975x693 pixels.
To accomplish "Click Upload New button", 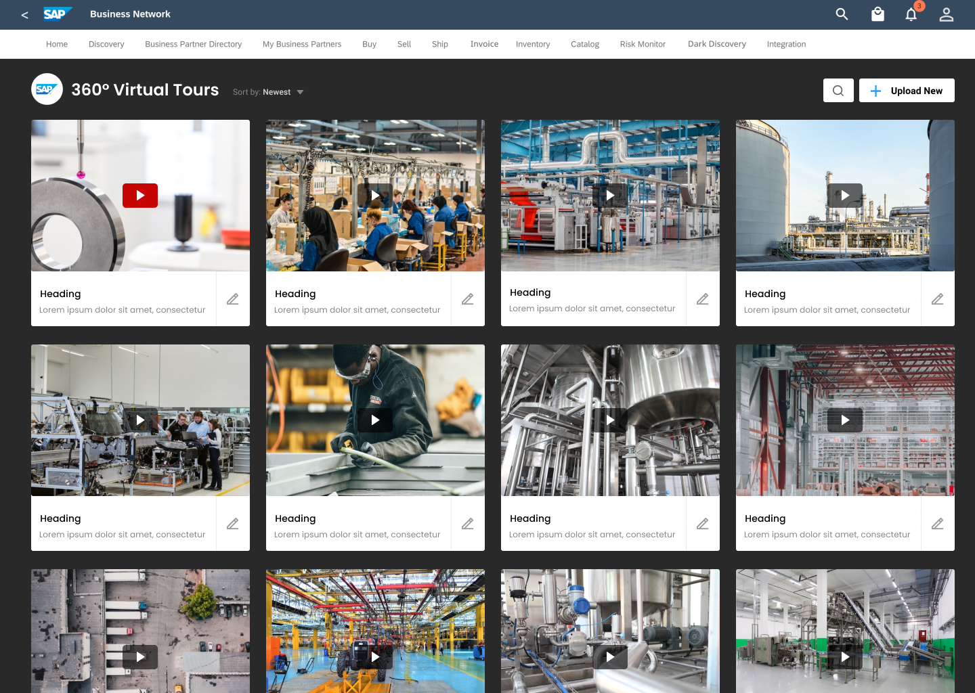I will [907, 91].
